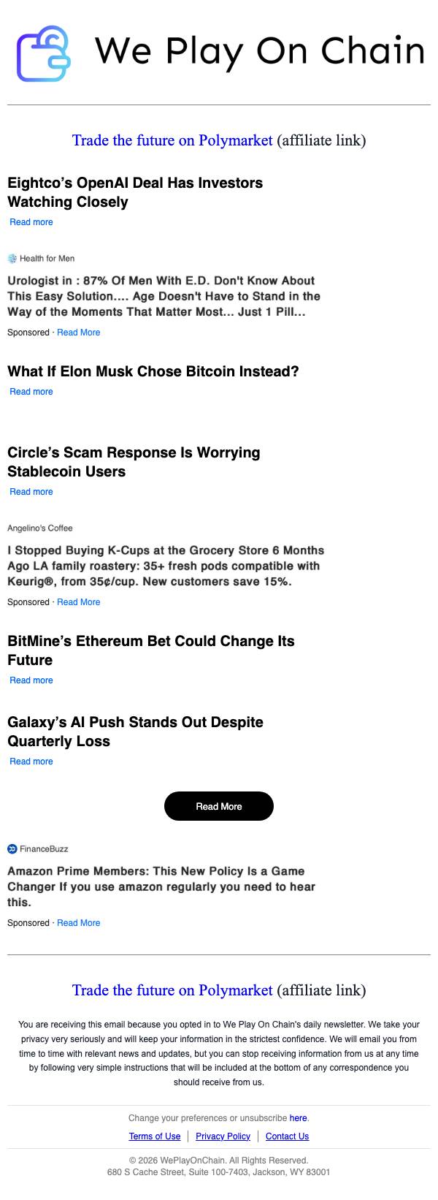Read more under BitMine's Ethereum Bet article
This screenshot has height=1200, width=438.
pyautogui.click(x=31, y=680)
